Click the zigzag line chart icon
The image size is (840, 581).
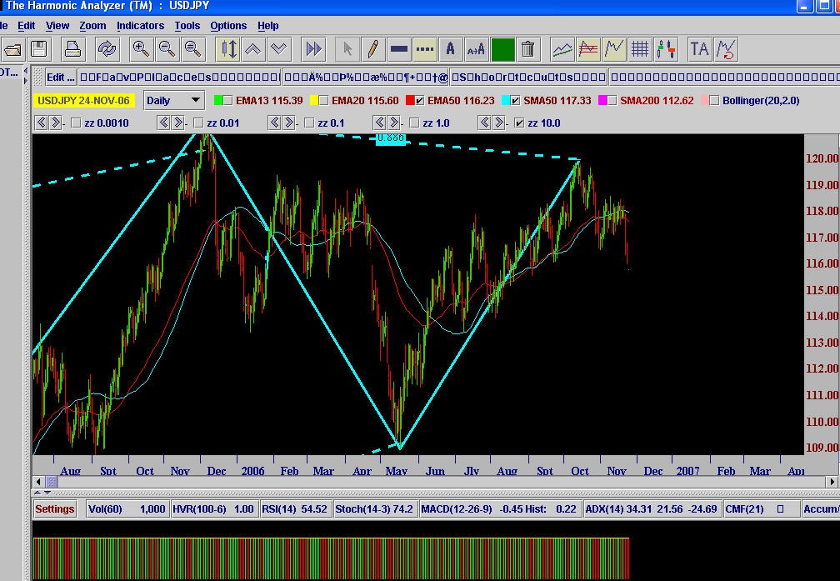coord(614,50)
